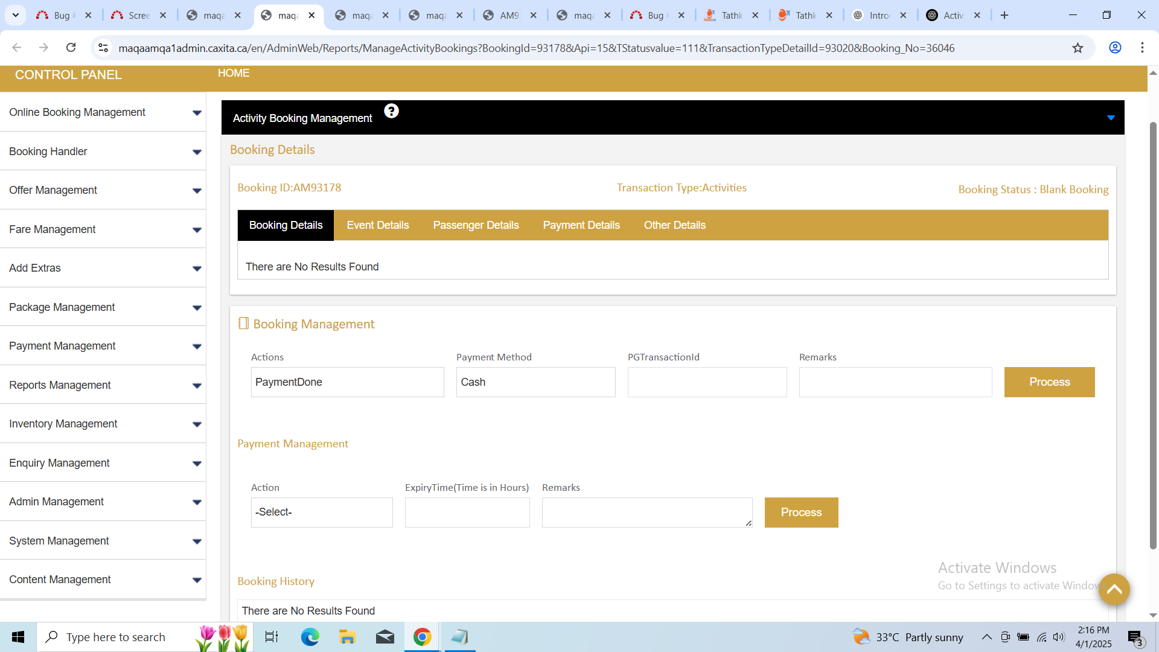Click the help question mark icon
Viewport: 1159px width, 652px height.
tap(391, 111)
